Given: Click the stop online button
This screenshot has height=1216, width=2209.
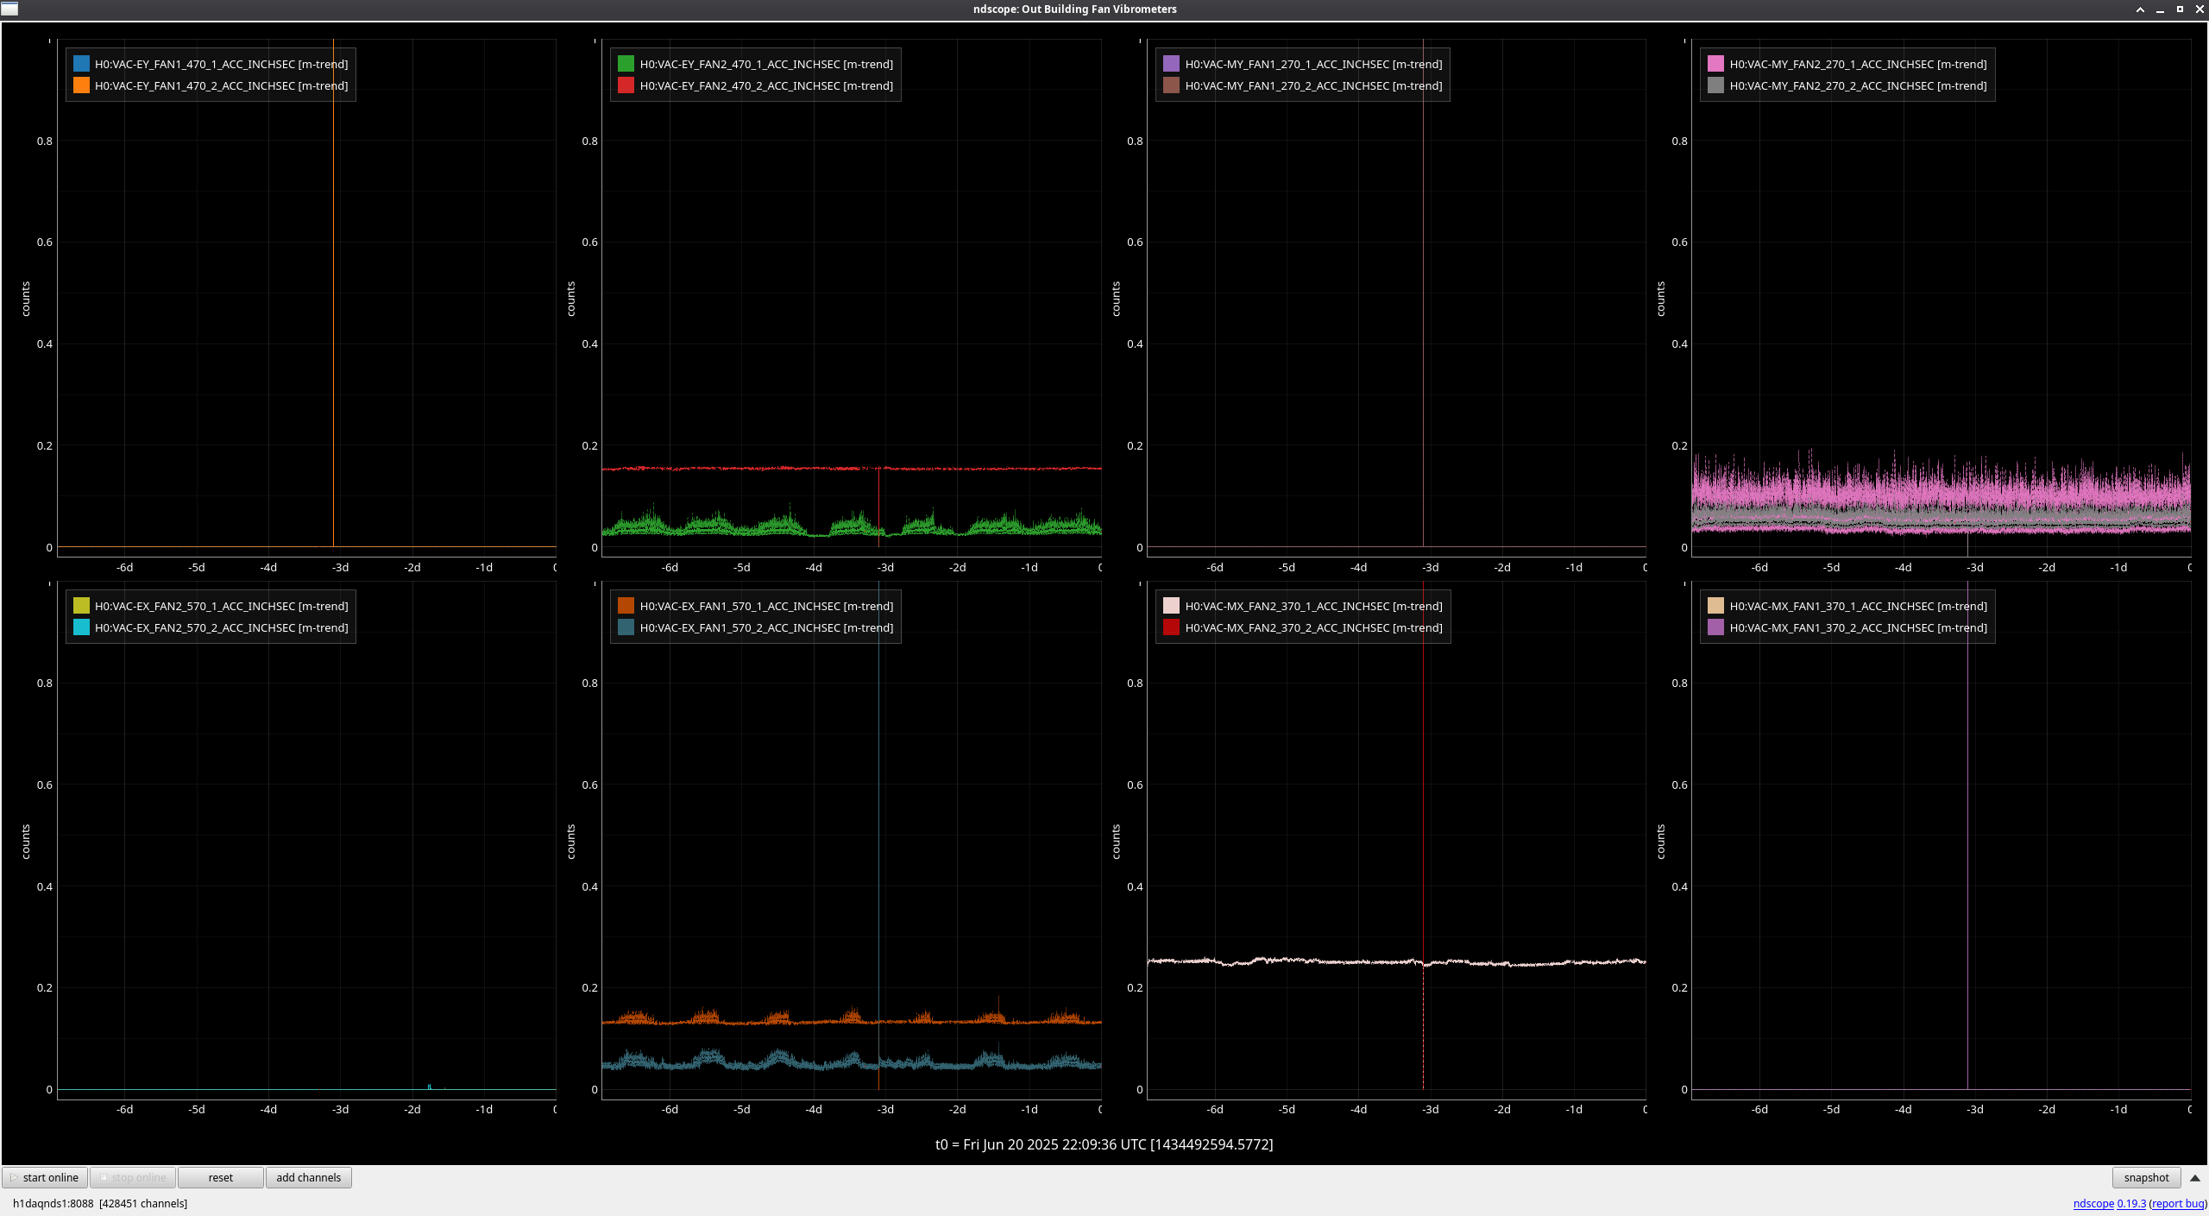Looking at the screenshot, I should [133, 1177].
